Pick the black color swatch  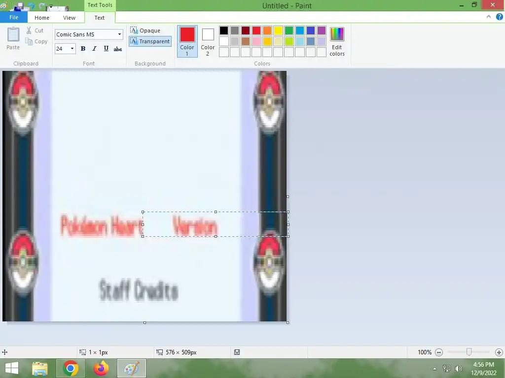[x=224, y=31]
